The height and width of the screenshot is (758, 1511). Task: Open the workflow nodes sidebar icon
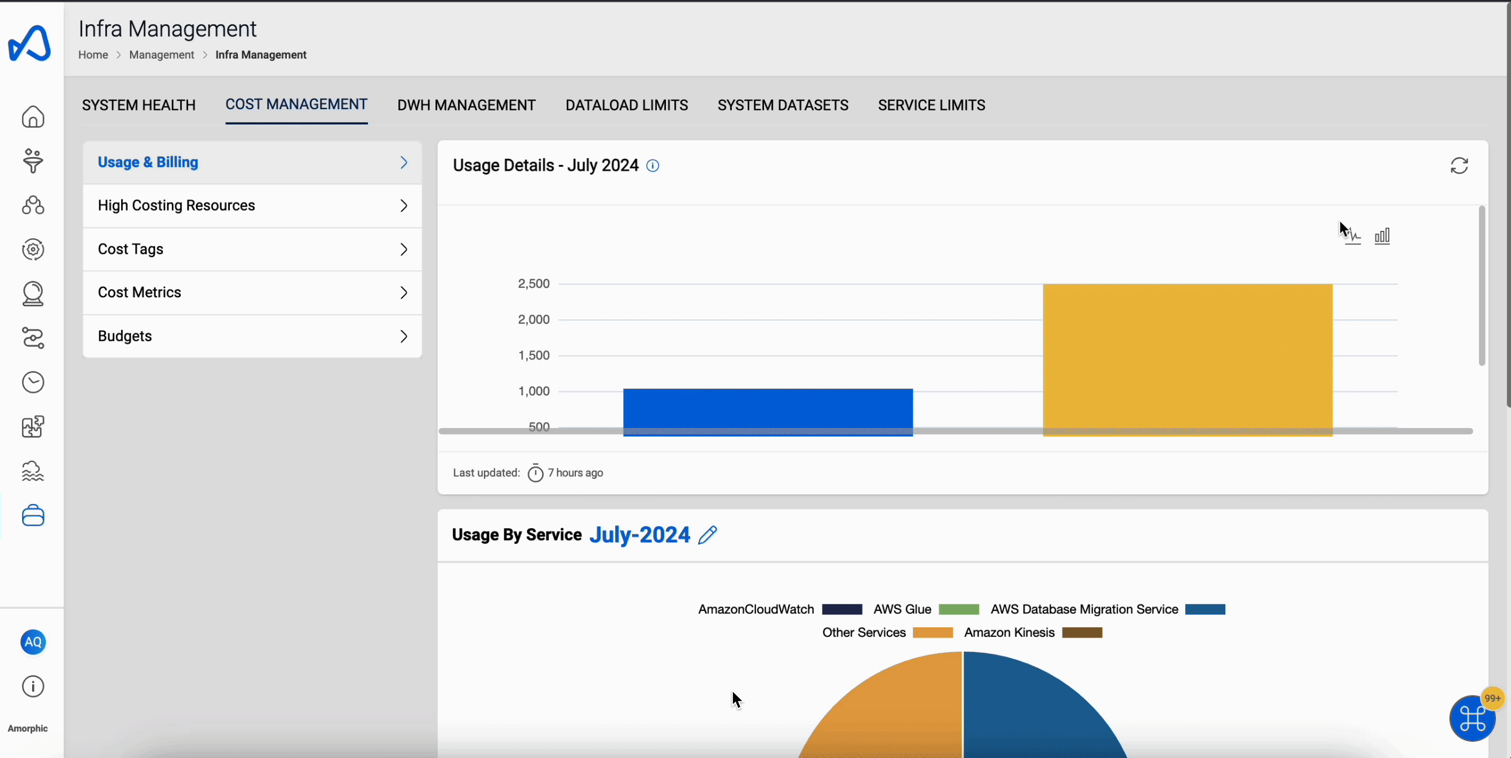coord(33,338)
